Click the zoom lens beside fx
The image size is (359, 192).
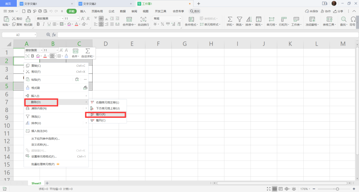coord(48,35)
